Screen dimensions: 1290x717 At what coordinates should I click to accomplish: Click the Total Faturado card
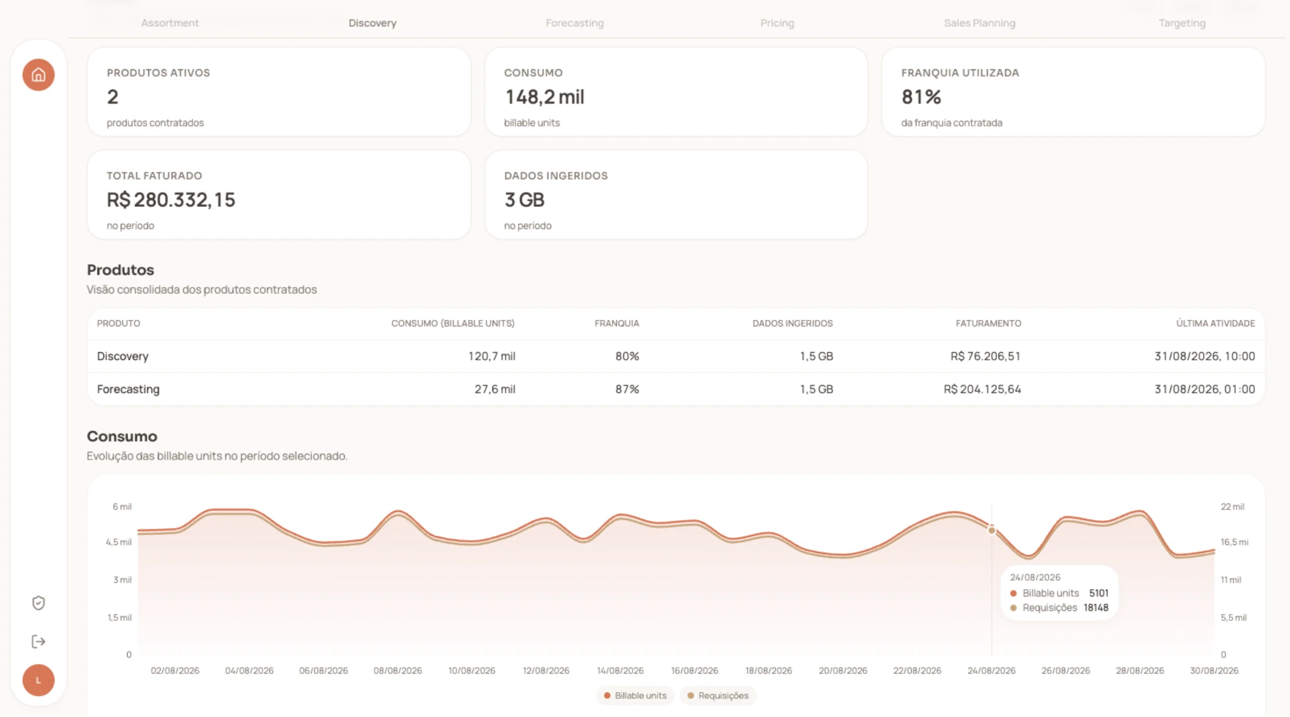[279, 195]
